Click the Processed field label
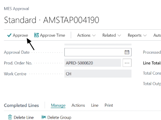The width and height of the screenshot is (161, 120). 152,52
